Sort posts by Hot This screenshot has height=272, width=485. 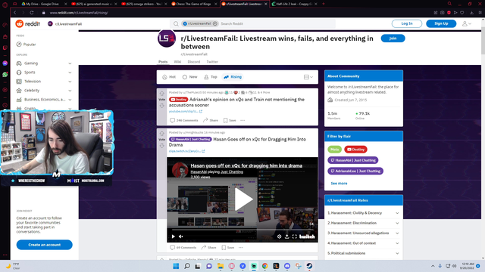pos(169,77)
